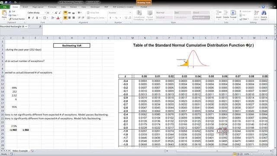Expand the Clear dropdown in Editing group

coord(248,19)
